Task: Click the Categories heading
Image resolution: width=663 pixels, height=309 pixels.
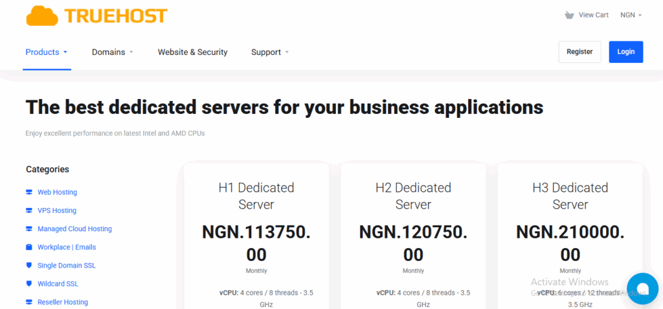Action: point(47,169)
